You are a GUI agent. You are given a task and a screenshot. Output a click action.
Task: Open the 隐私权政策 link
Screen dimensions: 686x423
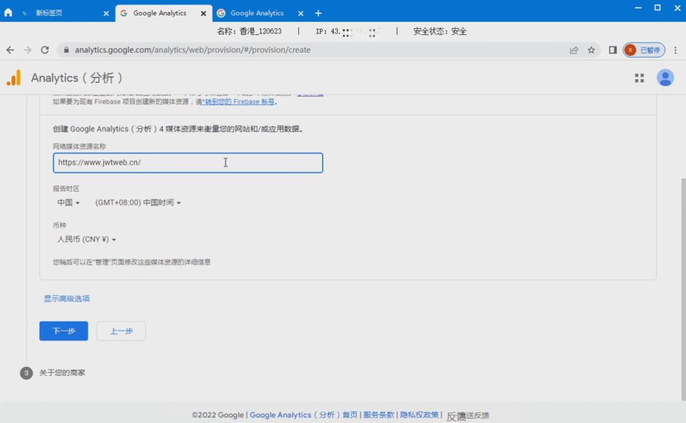(x=419, y=415)
